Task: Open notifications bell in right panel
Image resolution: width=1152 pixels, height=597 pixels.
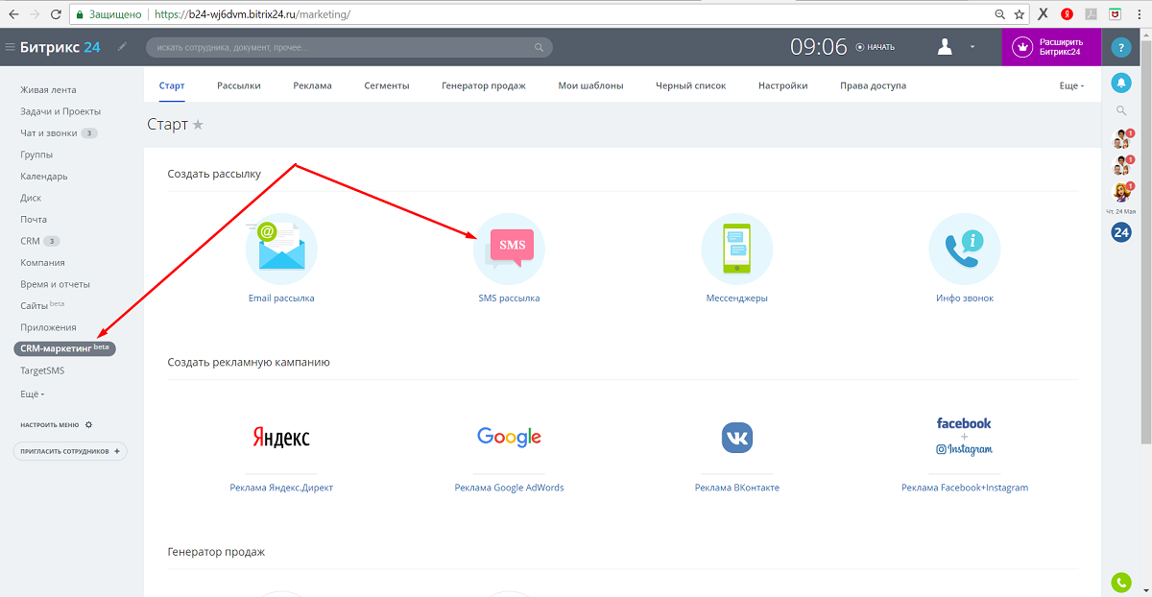Action: point(1120,83)
